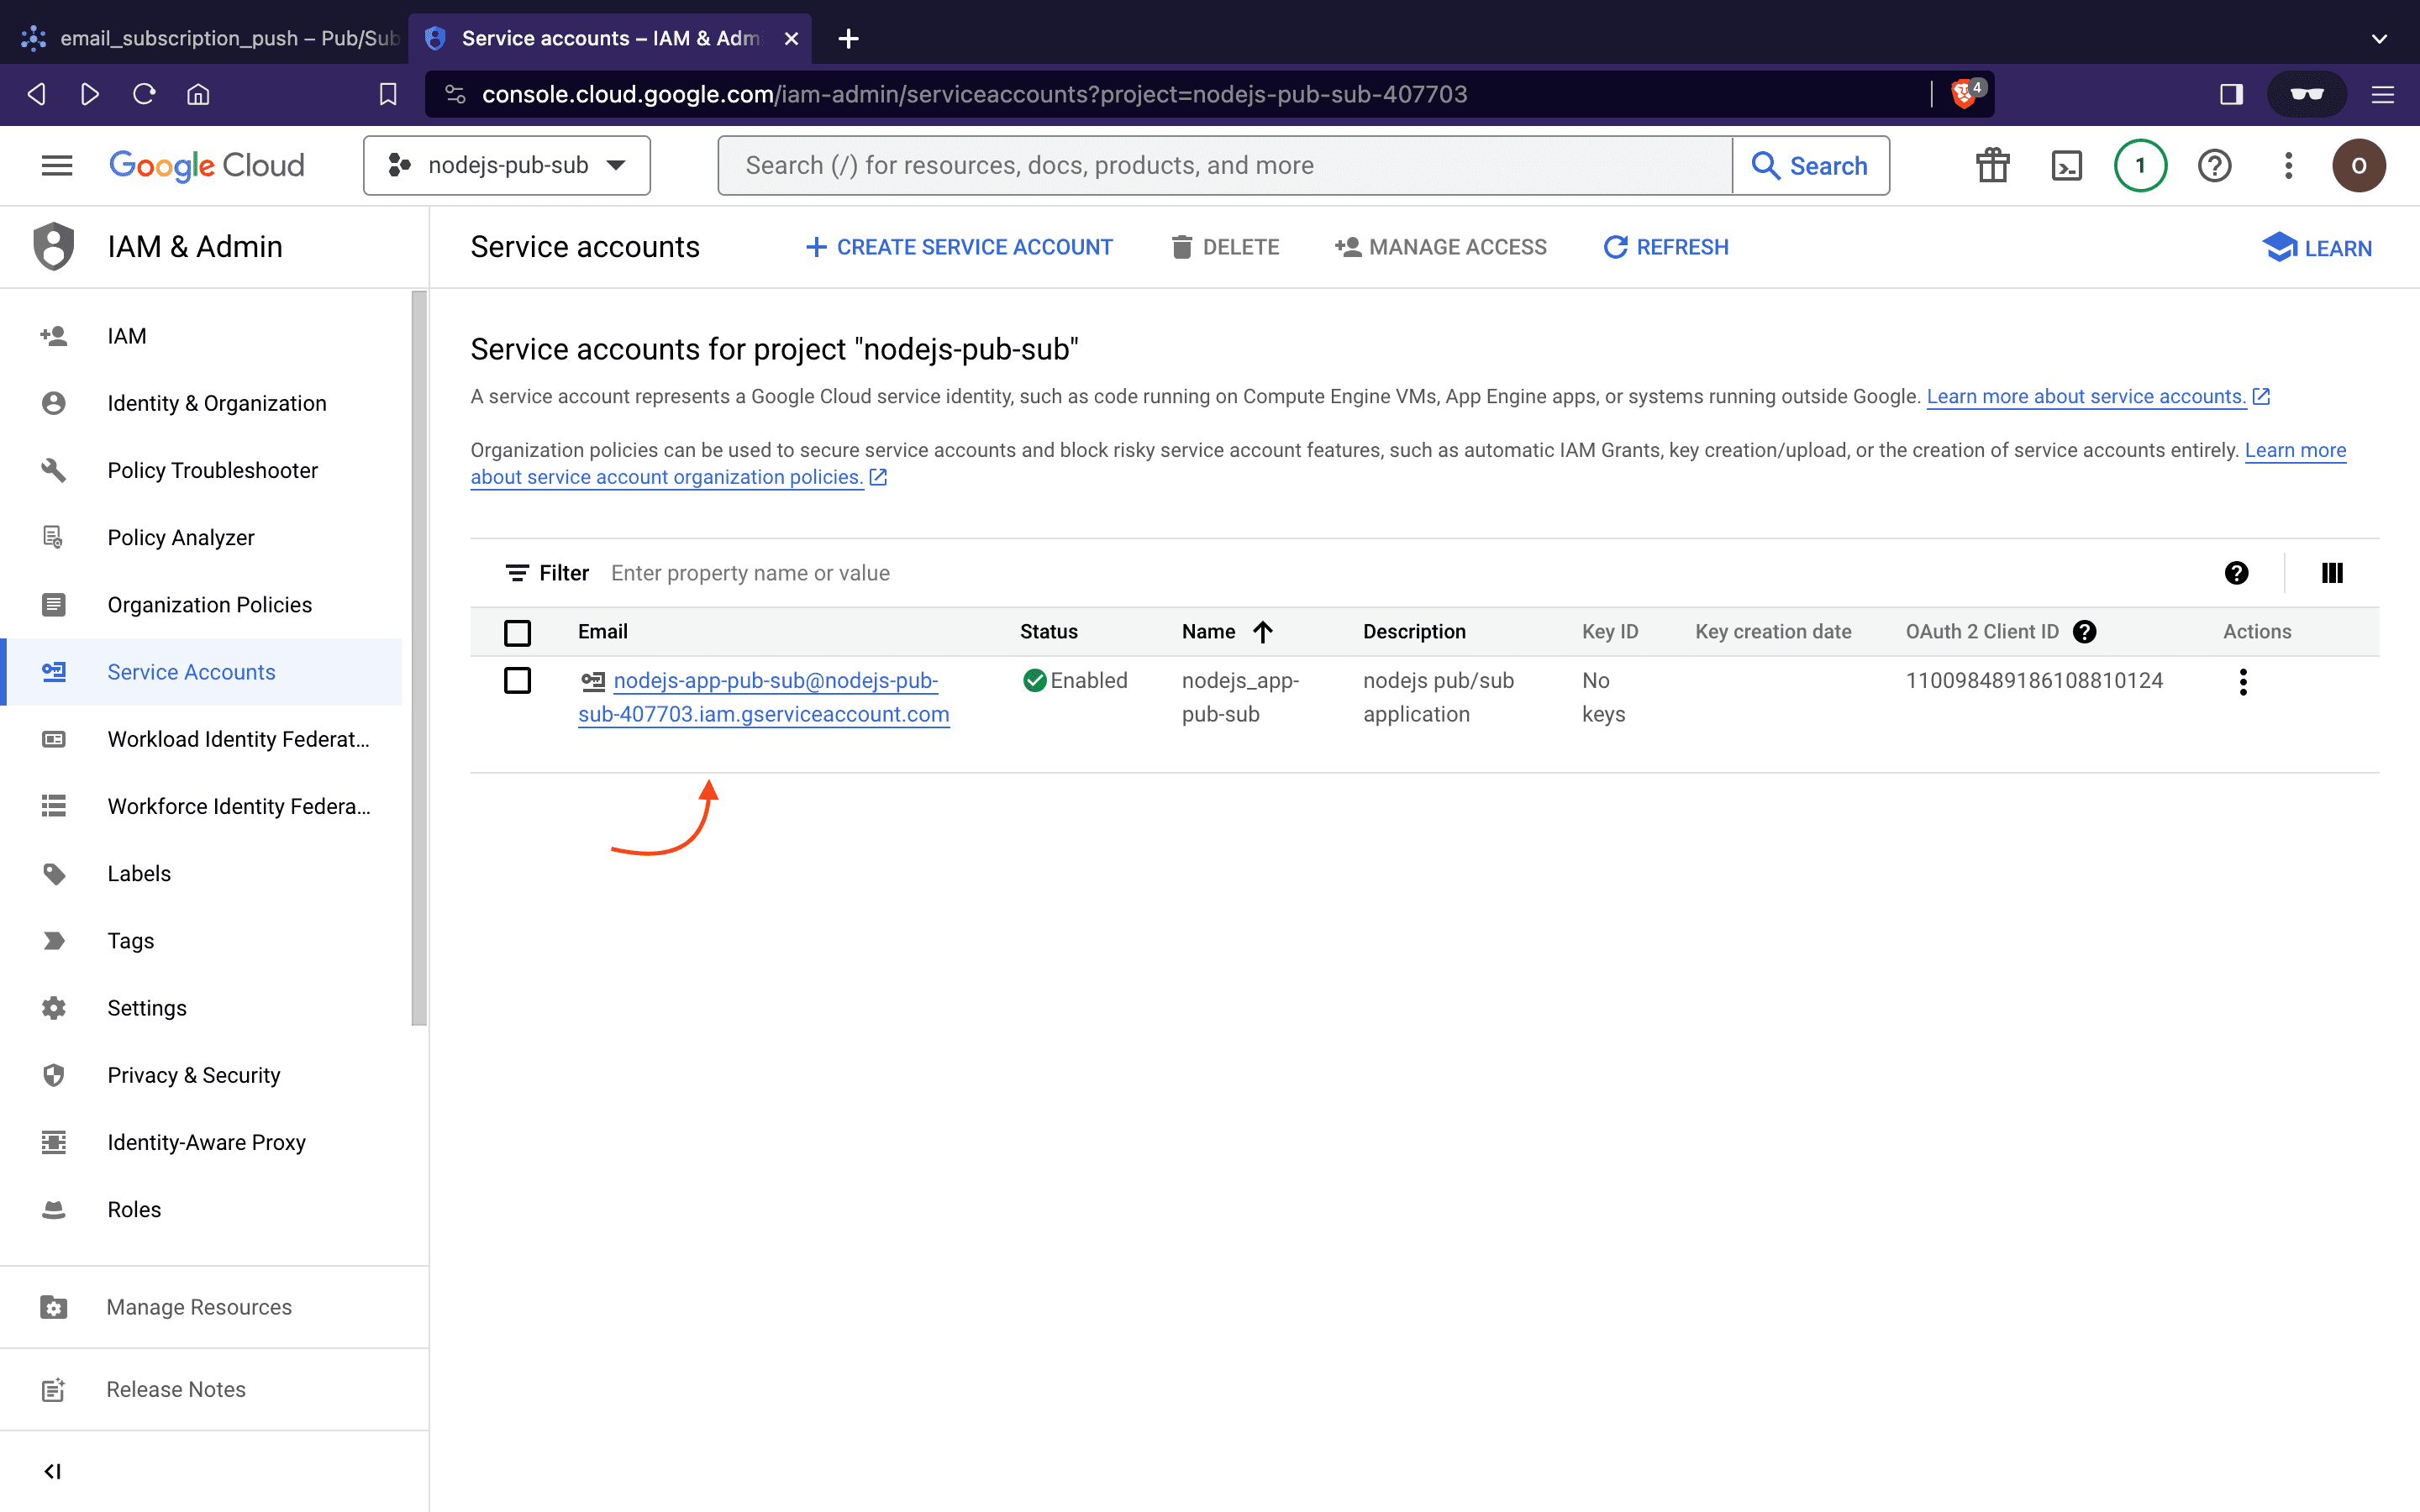Screen dimensions: 2420x1512
Task: Activate Cloud Shell terminal icon
Action: tap(2066, 165)
